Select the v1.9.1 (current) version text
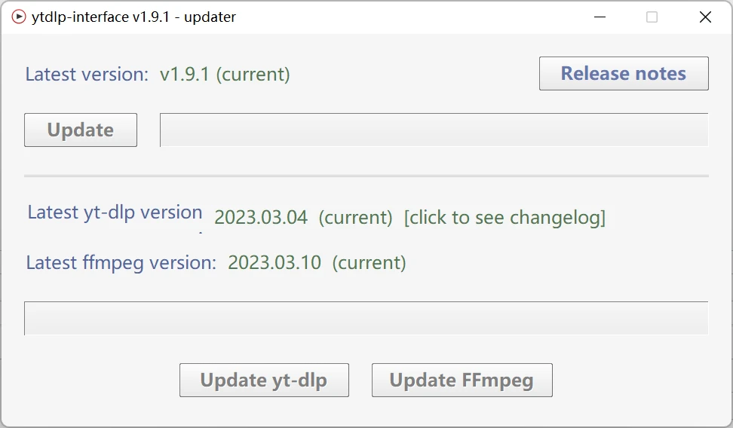This screenshot has width=733, height=428. 225,75
